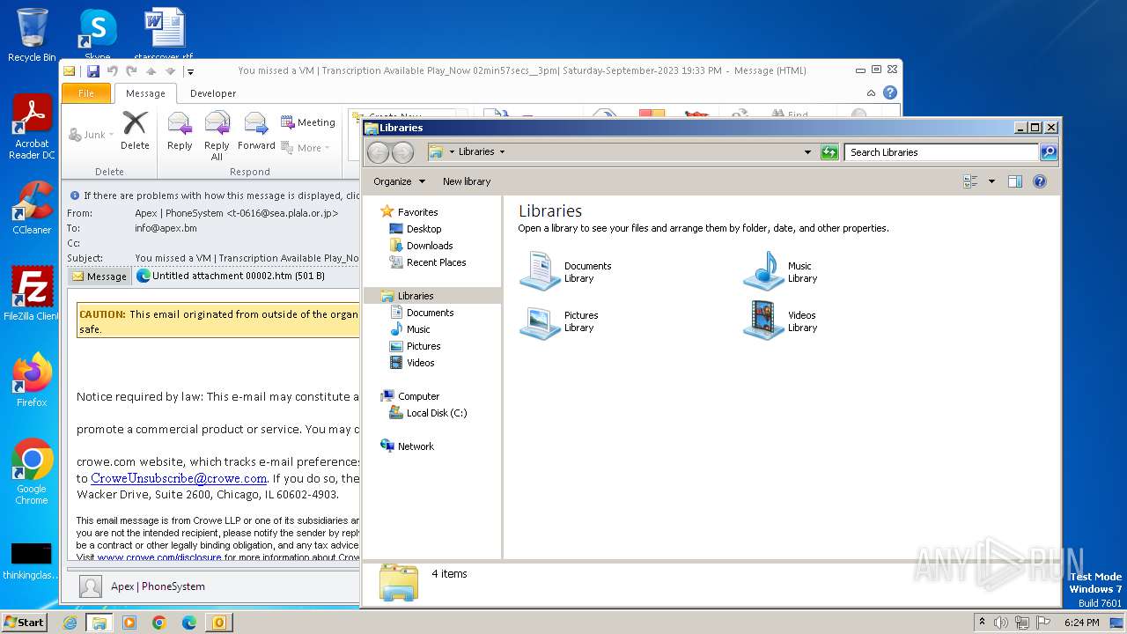Open Organize dropdown menu

point(399,181)
